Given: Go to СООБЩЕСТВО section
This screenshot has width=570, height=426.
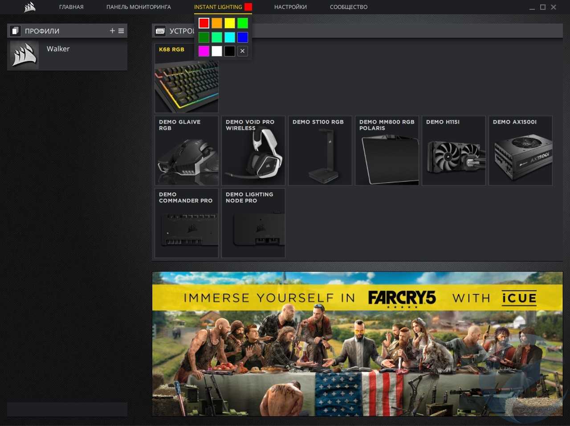Looking at the screenshot, I should pyautogui.click(x=349, y=7).
